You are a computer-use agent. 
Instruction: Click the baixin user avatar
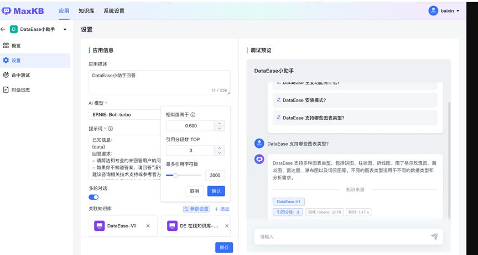pos(433,10)
